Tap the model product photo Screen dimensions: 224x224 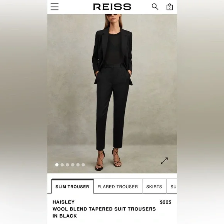[112, 94]
